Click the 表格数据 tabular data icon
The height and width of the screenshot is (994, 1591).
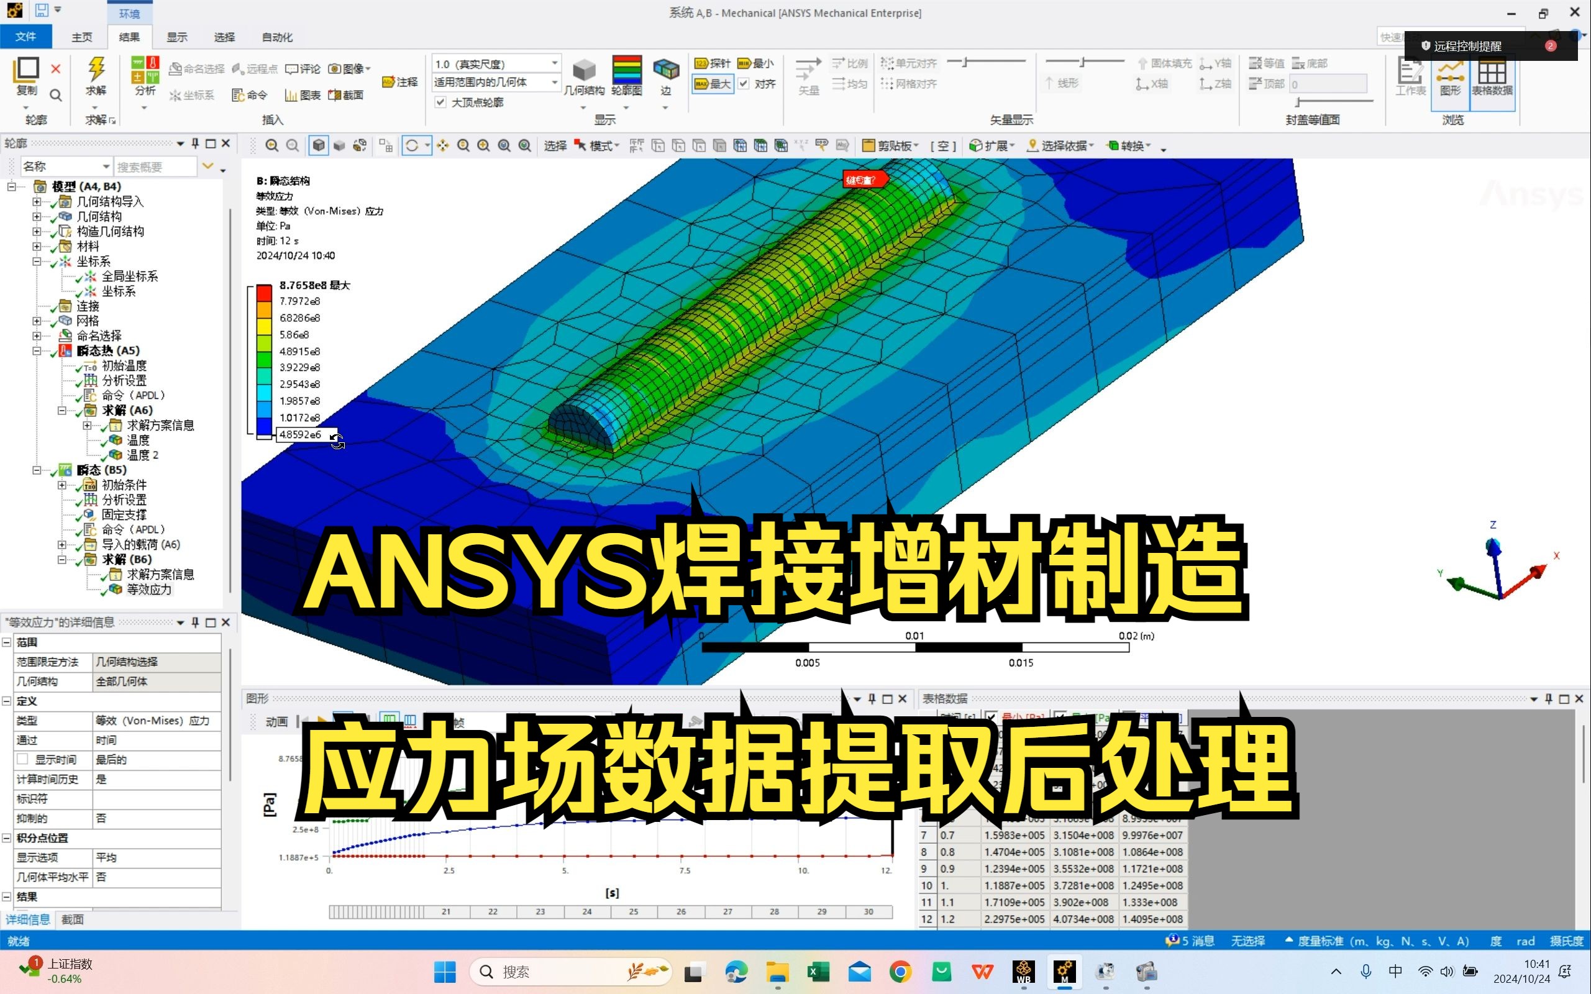pos(1492,79)
